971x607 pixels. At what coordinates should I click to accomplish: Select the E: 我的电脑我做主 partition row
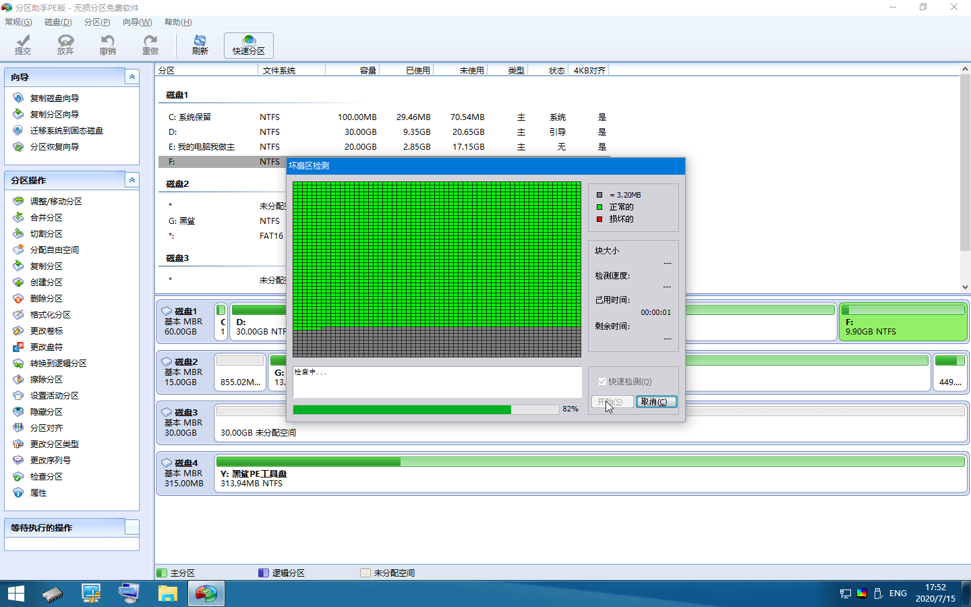pos(384,147)
